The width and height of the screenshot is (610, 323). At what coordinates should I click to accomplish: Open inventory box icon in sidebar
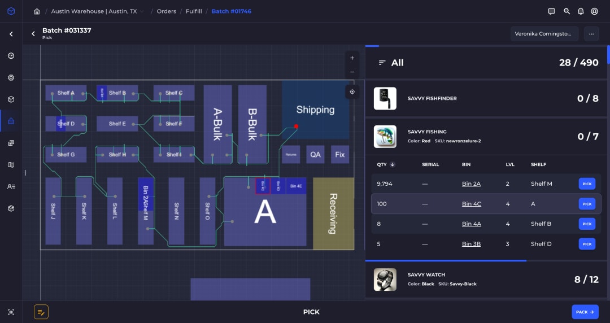(x=11, y=99)
